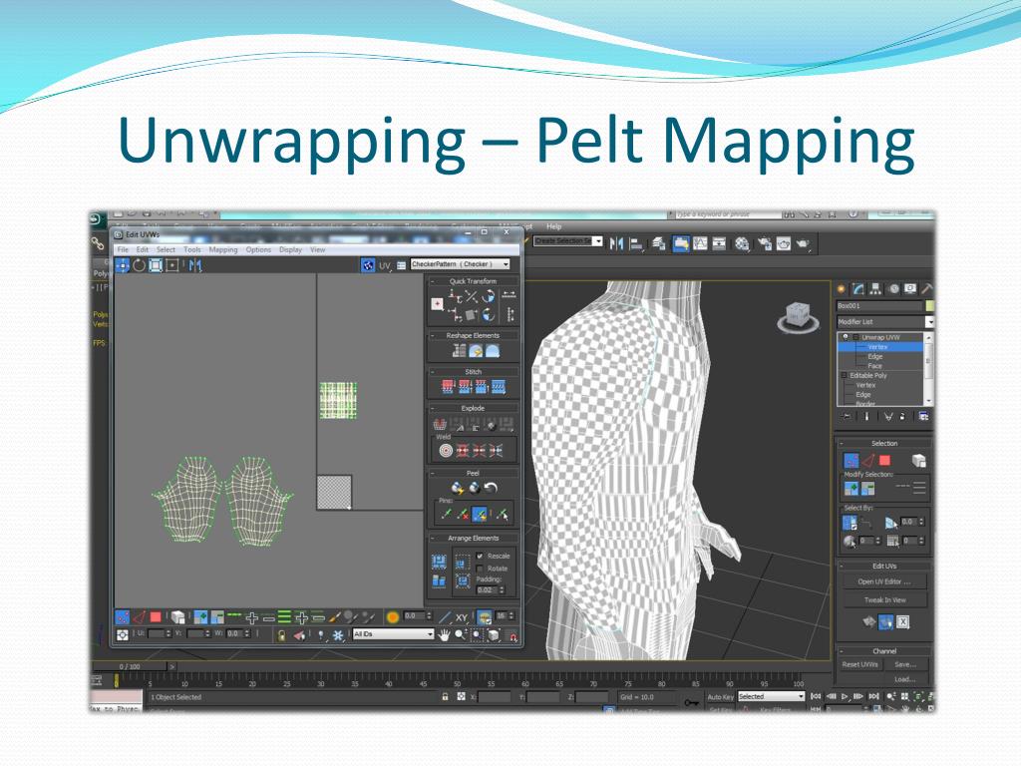The image size is (1021, 766).
Task: Click the snowflake Freeze Selected icon
Action: pos(338,635)
